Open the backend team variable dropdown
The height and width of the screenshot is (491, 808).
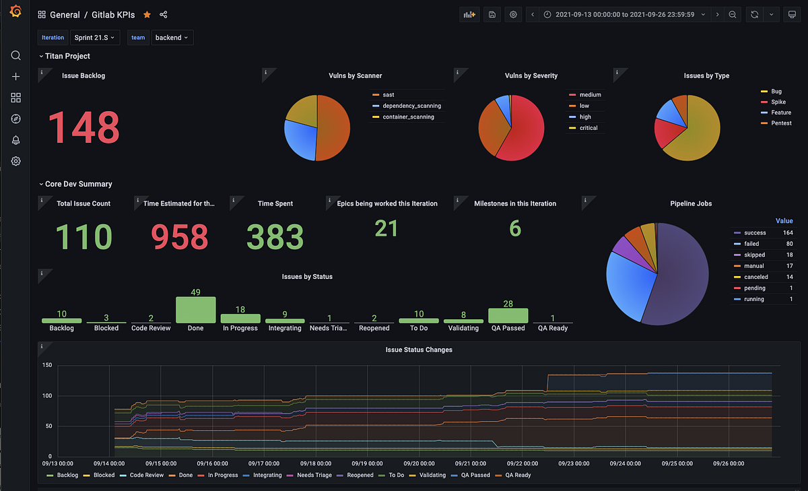tap(172, 38)
